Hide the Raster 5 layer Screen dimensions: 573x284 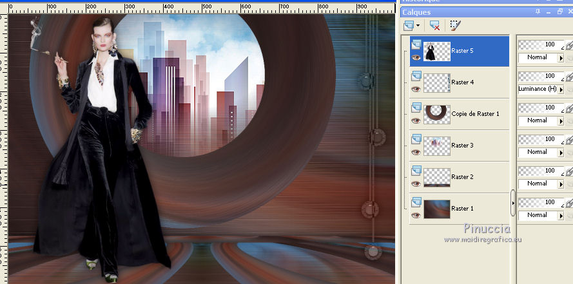point(416,58)
